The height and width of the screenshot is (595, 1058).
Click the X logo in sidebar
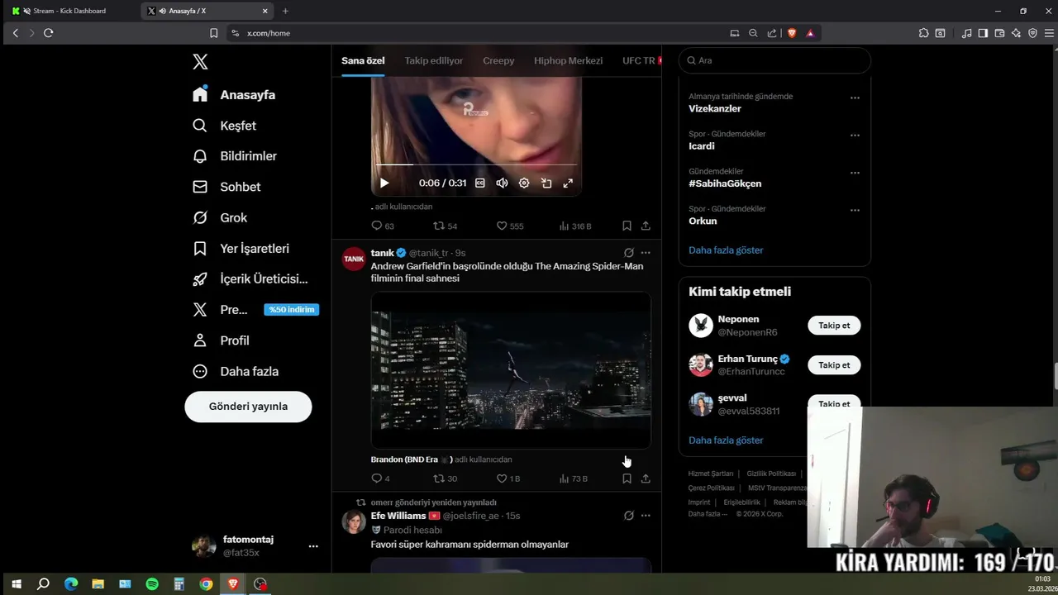pyautogui.click(x=200, y=62)
